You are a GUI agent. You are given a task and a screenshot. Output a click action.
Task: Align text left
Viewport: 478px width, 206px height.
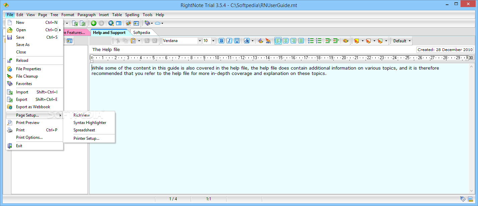(278, 41)
